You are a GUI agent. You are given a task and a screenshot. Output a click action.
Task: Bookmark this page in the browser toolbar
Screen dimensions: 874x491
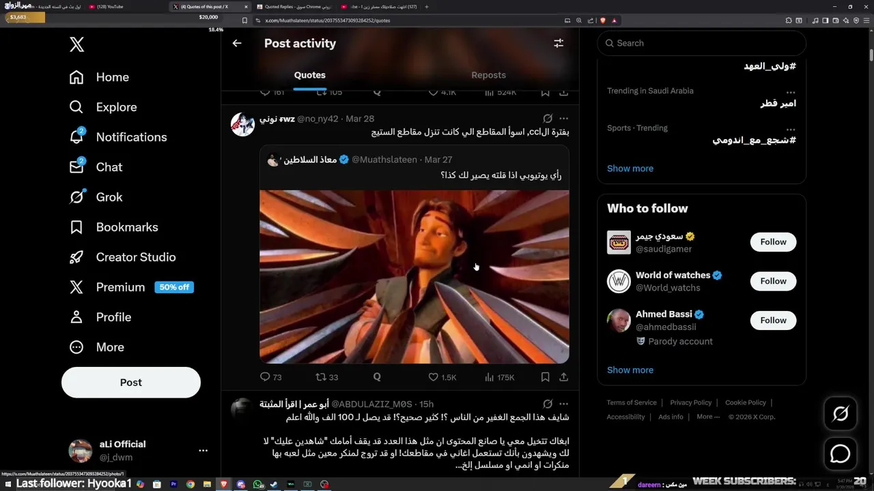(x=244, y=20)
